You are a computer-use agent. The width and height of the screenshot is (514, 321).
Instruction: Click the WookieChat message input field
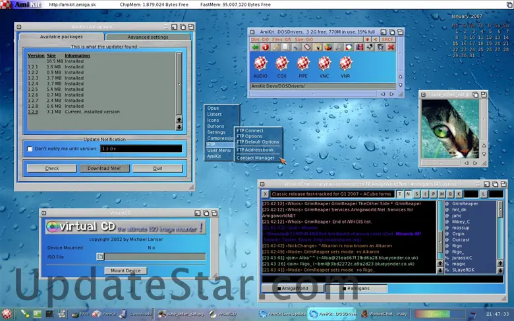(383, 279)
